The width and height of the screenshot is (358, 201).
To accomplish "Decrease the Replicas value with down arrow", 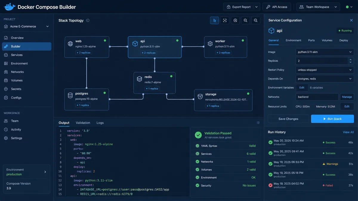I will tap(351, 62).
